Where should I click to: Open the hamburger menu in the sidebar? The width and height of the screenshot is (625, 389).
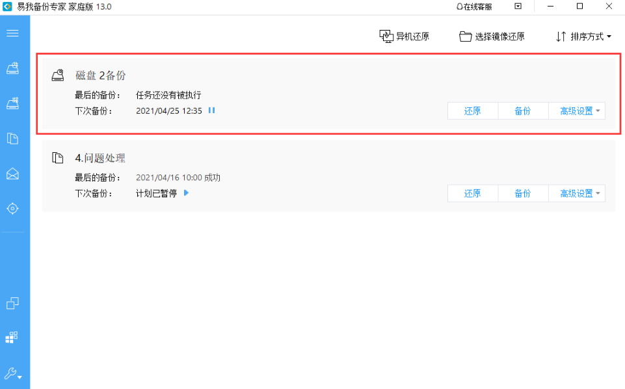[12, 33]
